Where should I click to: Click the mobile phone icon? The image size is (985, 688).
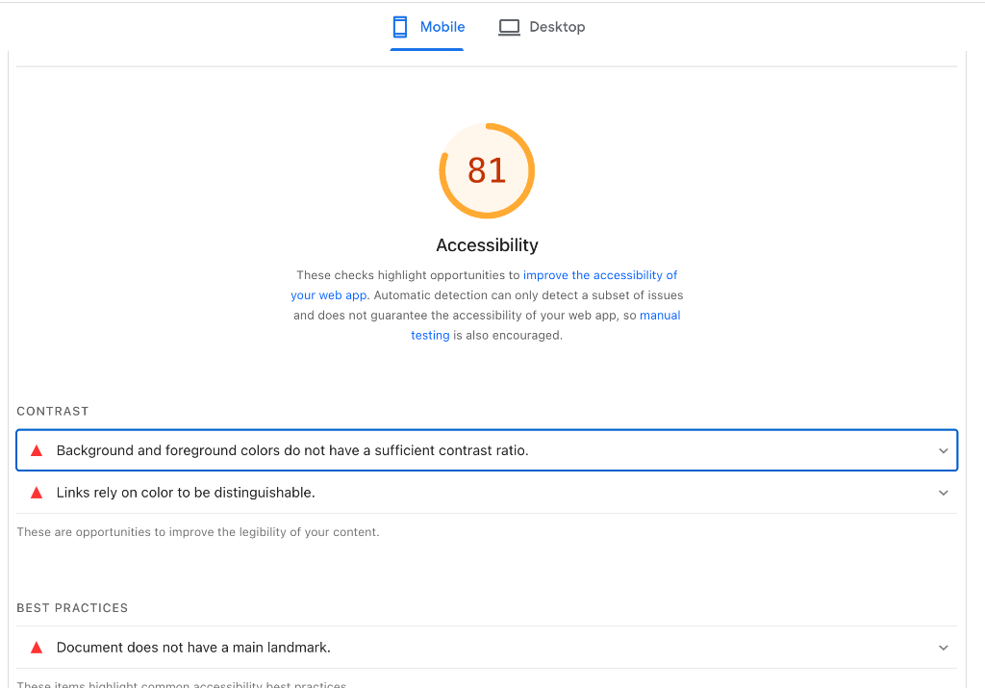coord(400,27)
